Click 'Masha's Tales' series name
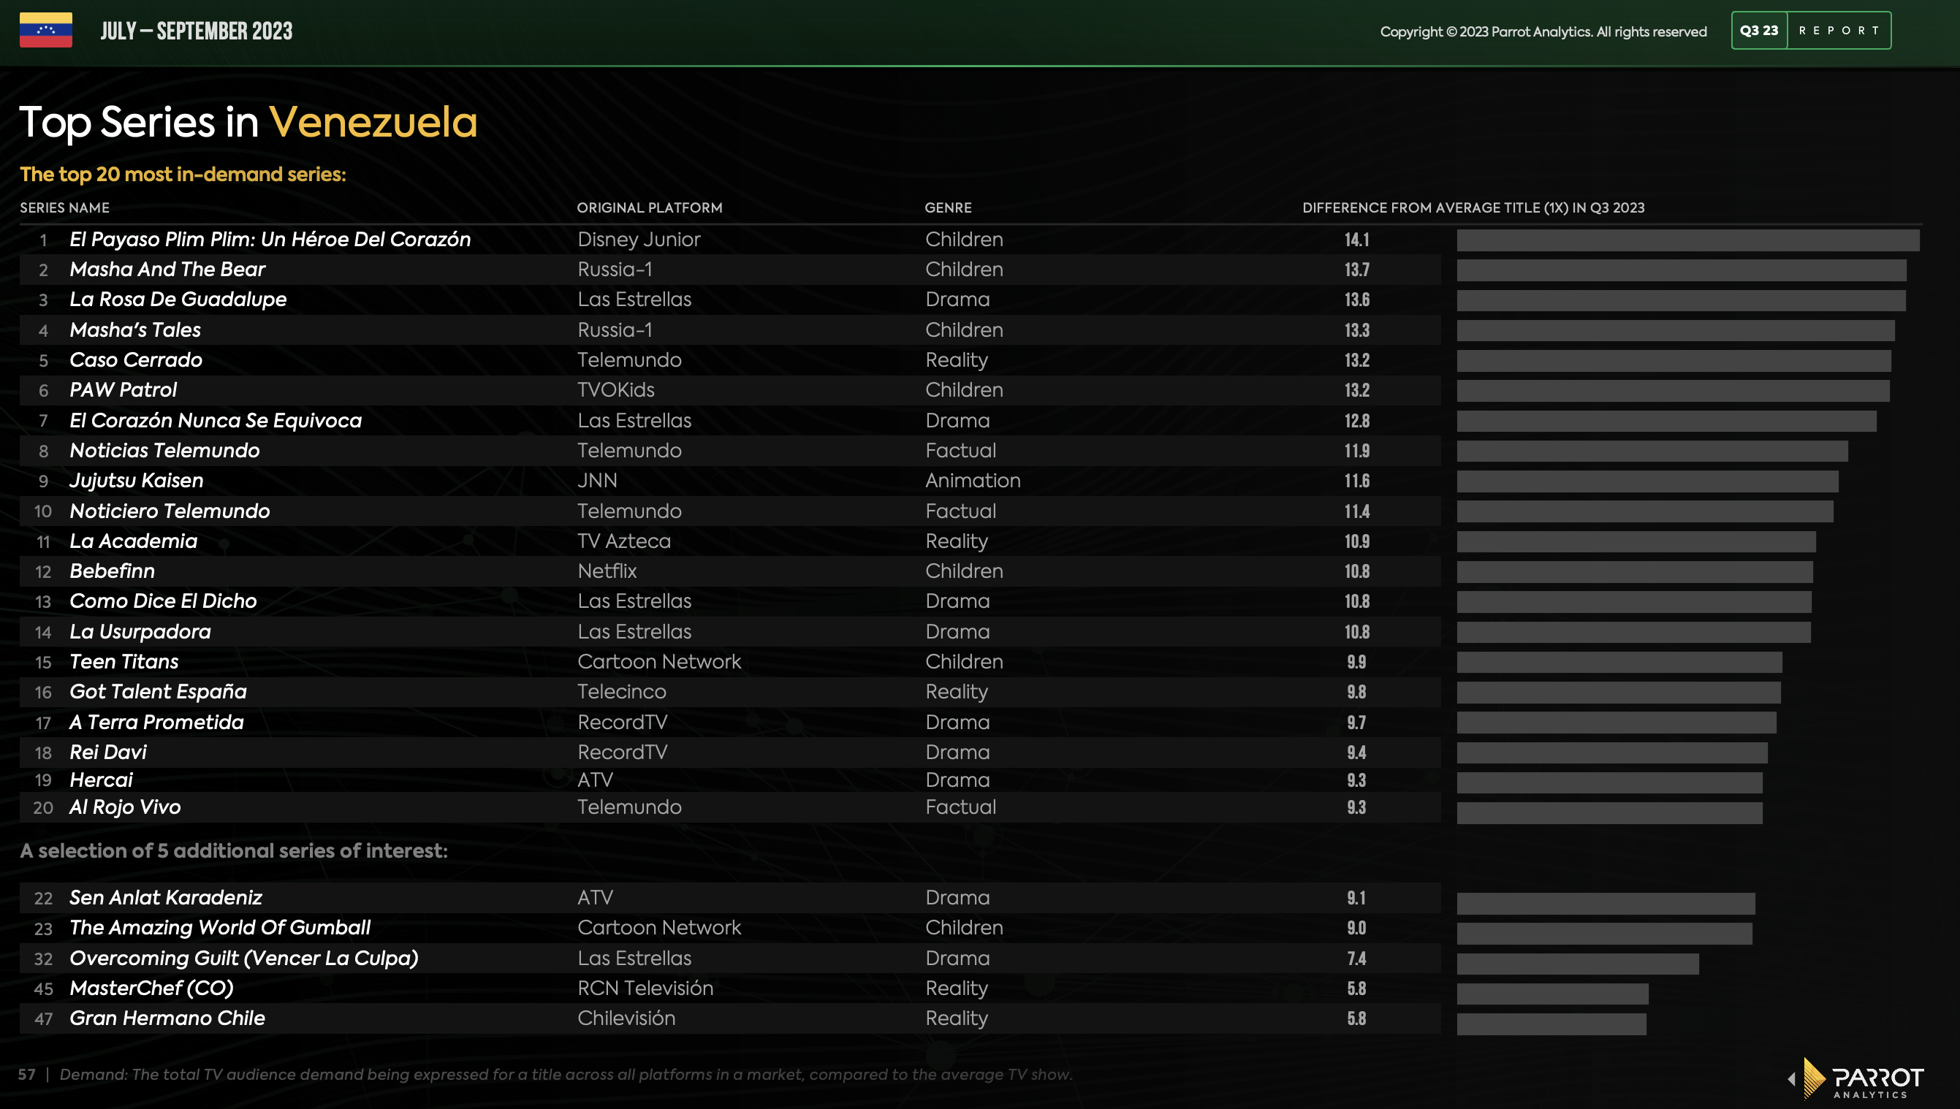This screenshot has height=1109, width=1960. (136, 329)
